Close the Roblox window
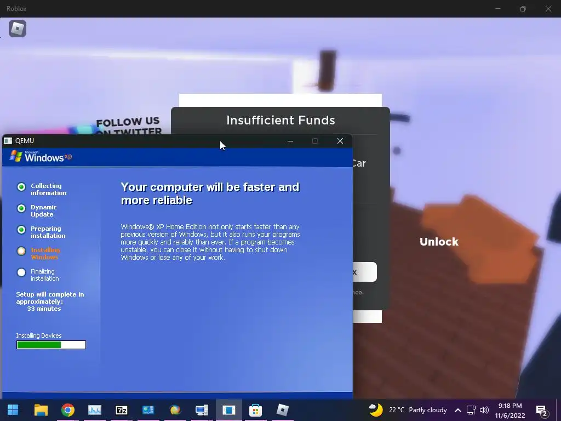The width and height of the screenshot is (561, 421). [548, 9]
